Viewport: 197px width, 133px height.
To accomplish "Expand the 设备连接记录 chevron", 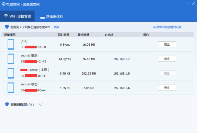I will (41, 104).
